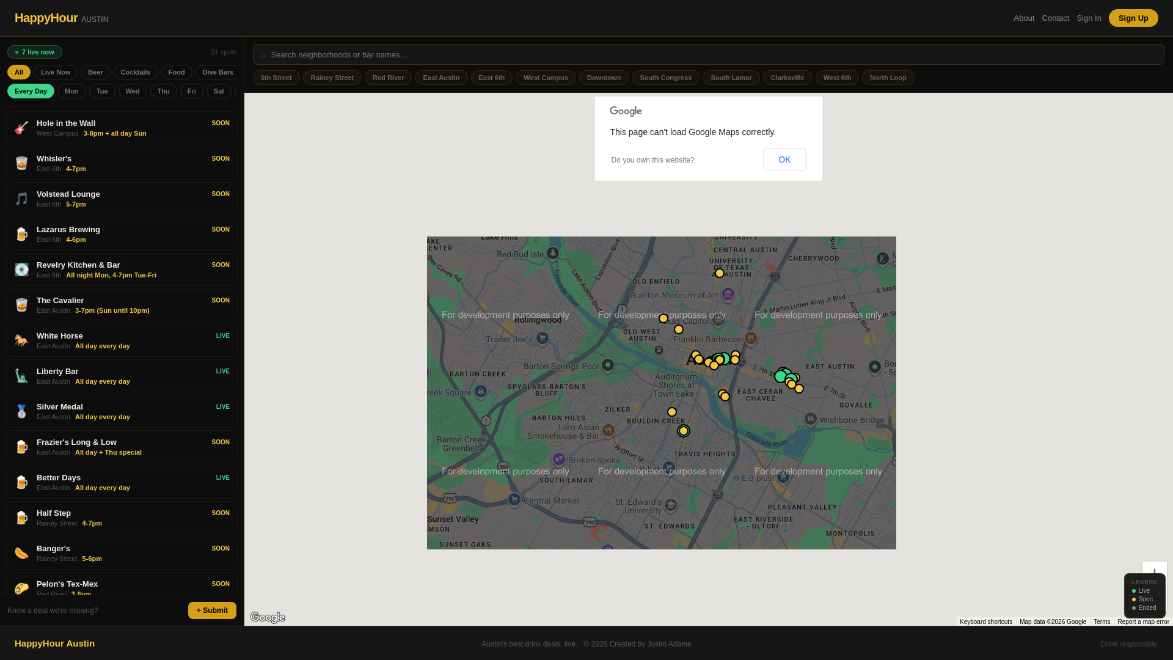The width and height of the screenshot is (1173, 660).
Task: Select the Every Day filter
Action: click(31, 91)
